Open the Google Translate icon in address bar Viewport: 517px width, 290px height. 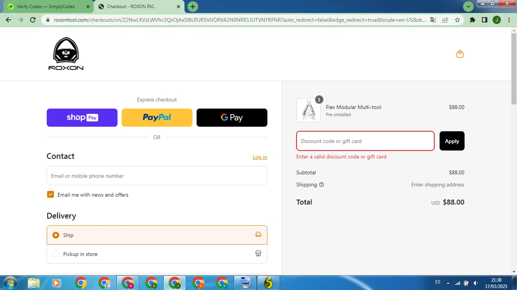point(433,20)
